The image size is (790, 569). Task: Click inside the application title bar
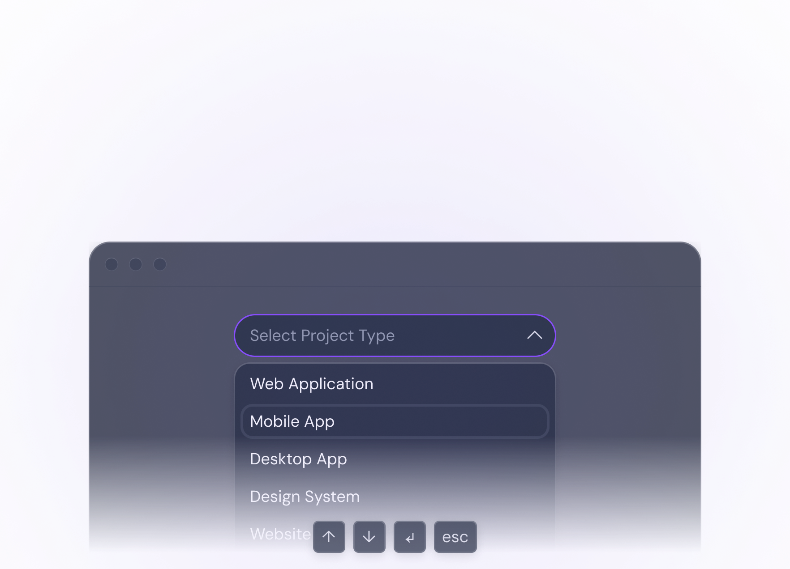click(x=394, y=264)
